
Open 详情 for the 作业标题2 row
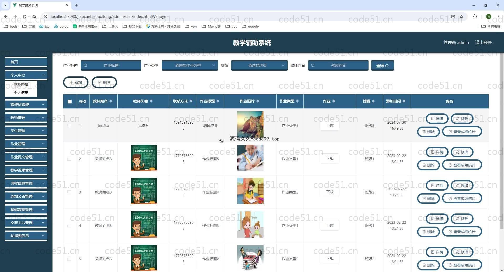437,252
